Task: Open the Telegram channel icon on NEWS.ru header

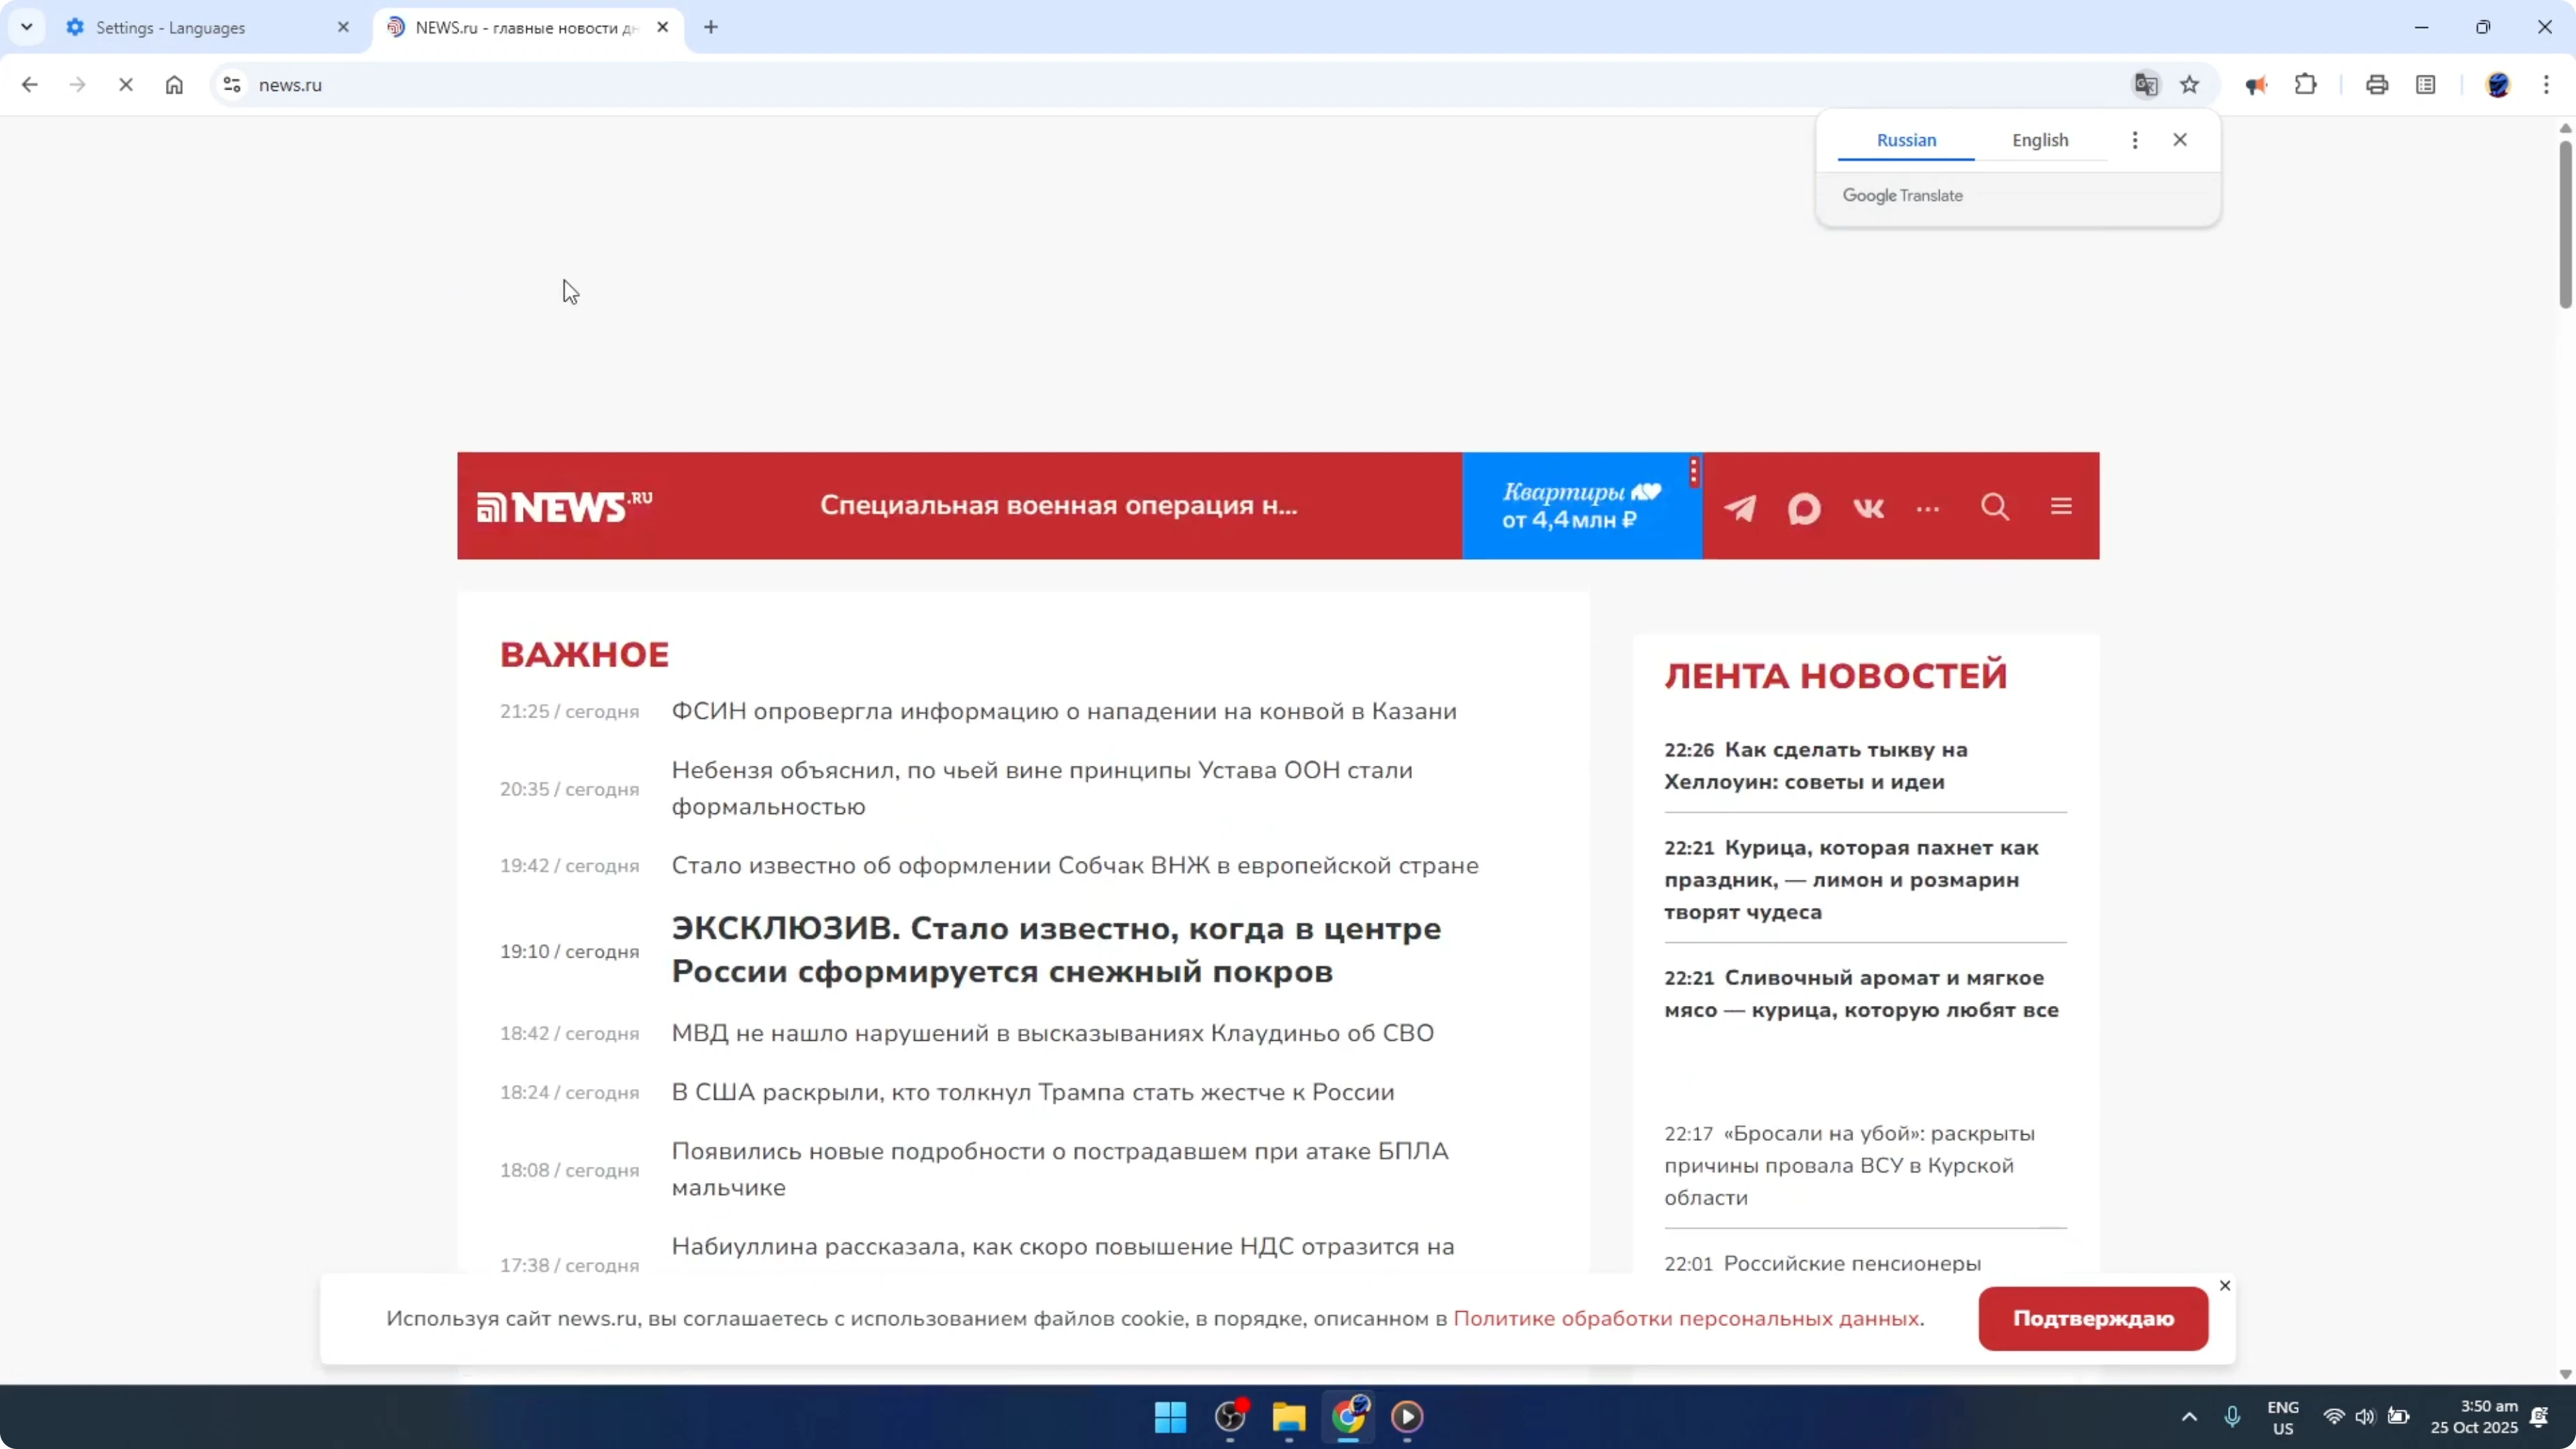Action: point(1740,508)
